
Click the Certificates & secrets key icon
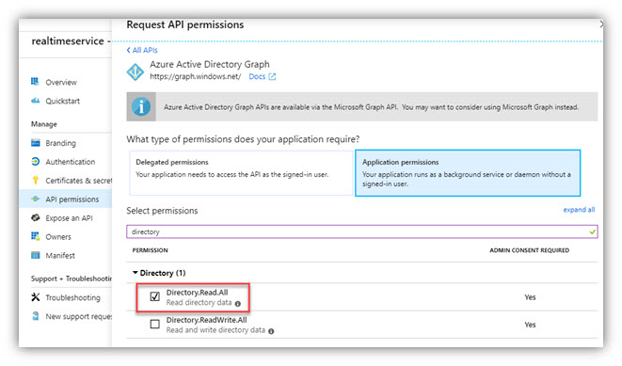[36, 181]
